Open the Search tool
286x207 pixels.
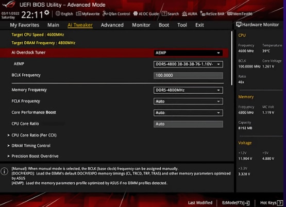coord(170,14)
